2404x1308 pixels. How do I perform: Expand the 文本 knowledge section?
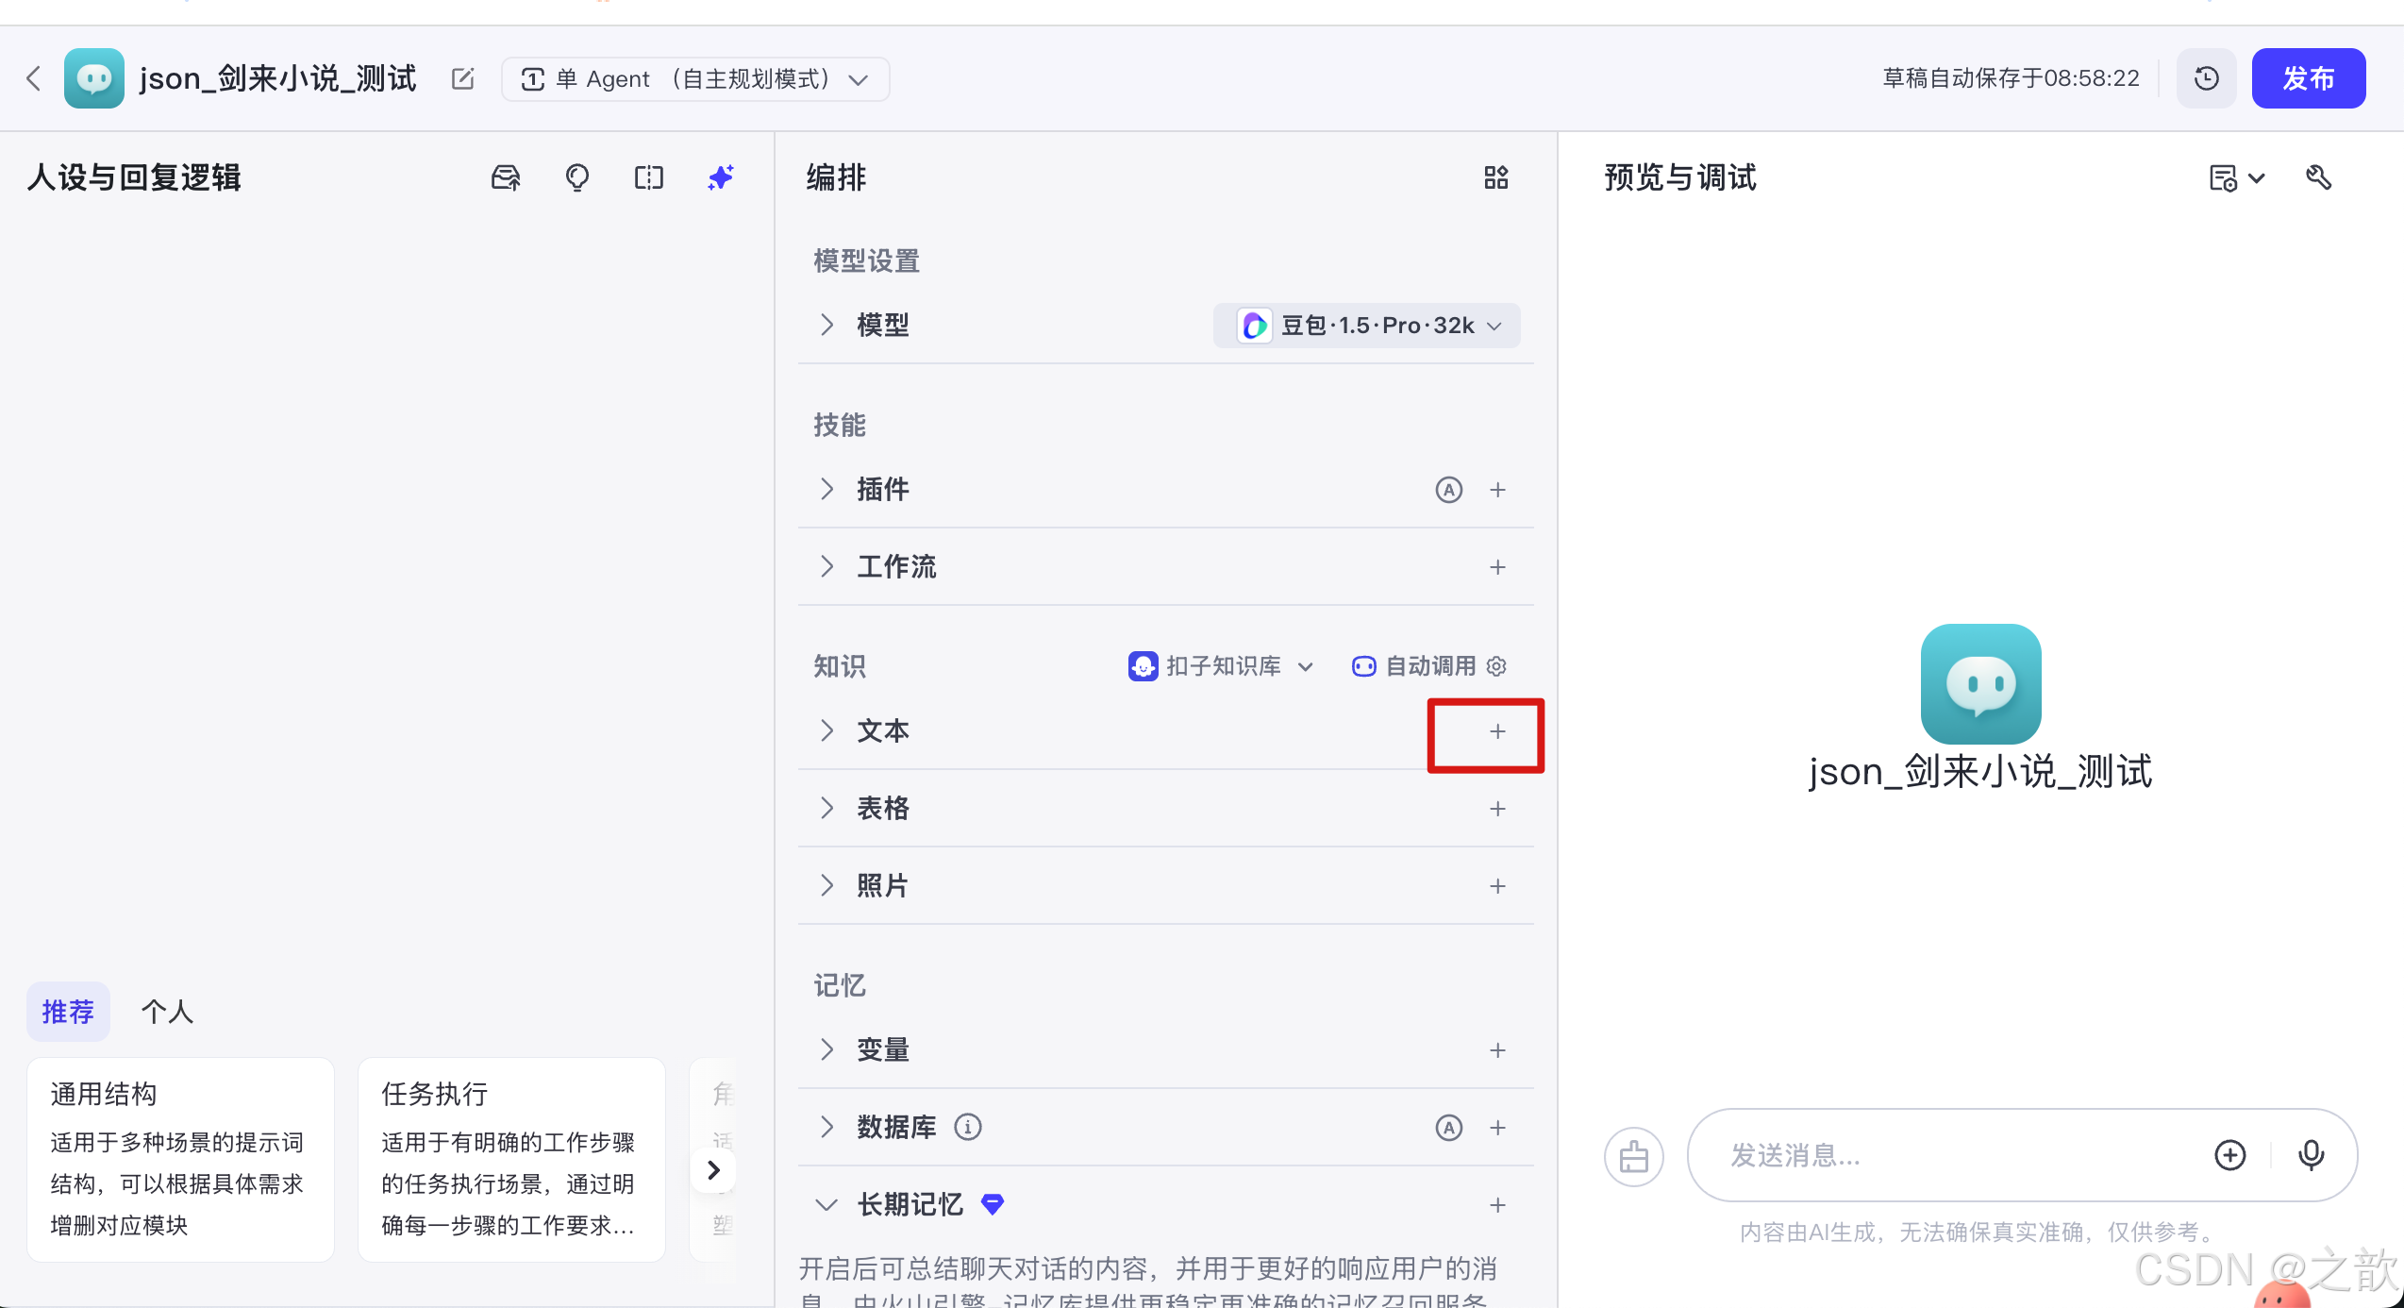[x=827, y=730]
